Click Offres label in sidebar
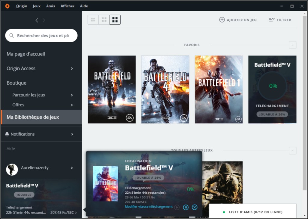The width and height of the screenshot is (308, 219). coord(18,105)
